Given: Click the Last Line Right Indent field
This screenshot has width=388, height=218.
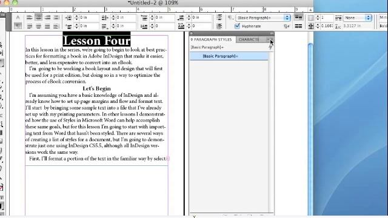Looking at the screenshot, I should coord(125,26).
